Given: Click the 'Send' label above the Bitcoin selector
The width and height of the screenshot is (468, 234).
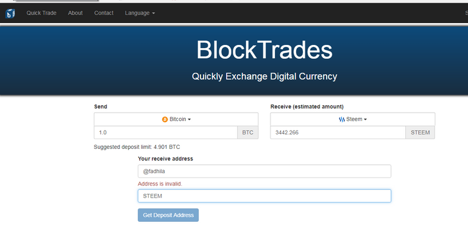Looking at the screenshot, I should 101,106.
